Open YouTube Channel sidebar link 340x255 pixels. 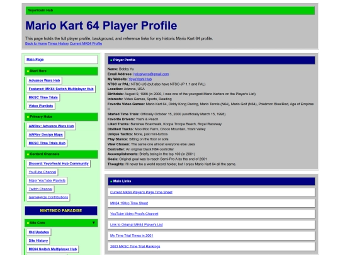(42, 172)
